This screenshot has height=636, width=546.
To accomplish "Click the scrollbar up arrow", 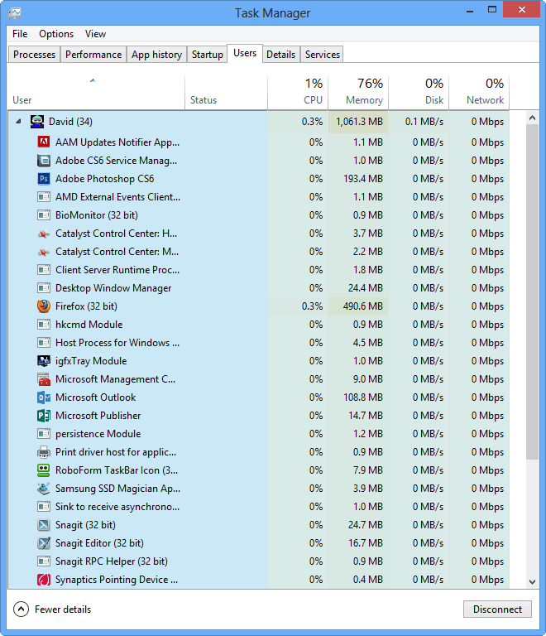I will click(532, 118).
